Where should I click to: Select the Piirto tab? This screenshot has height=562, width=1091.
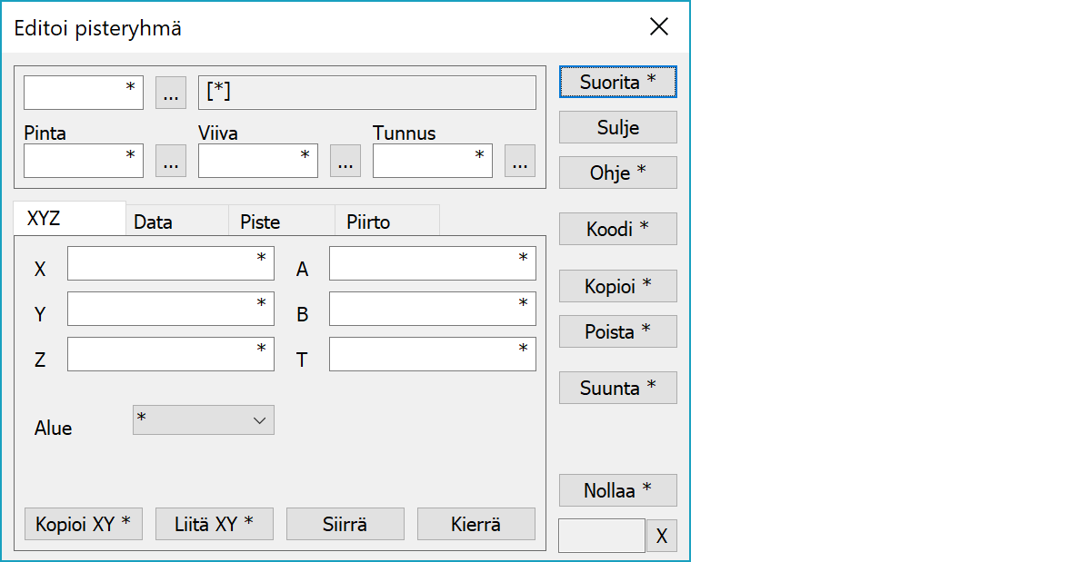[386, 222]
